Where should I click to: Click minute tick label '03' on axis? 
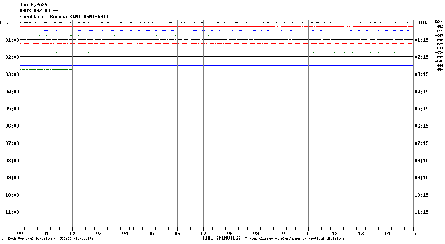[99, 234]
